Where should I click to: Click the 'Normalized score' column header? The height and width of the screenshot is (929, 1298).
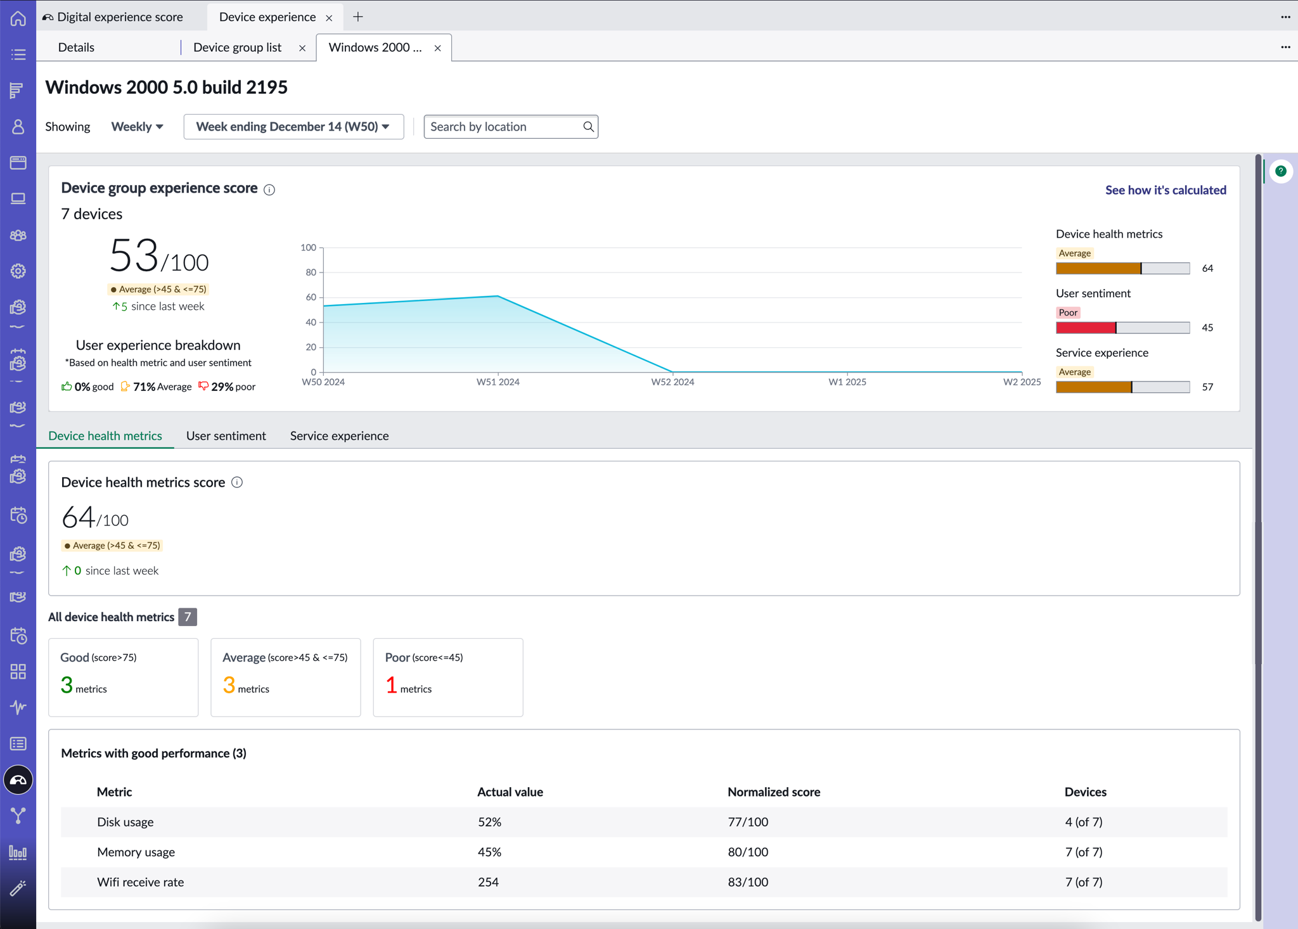(x=774, y=792)
